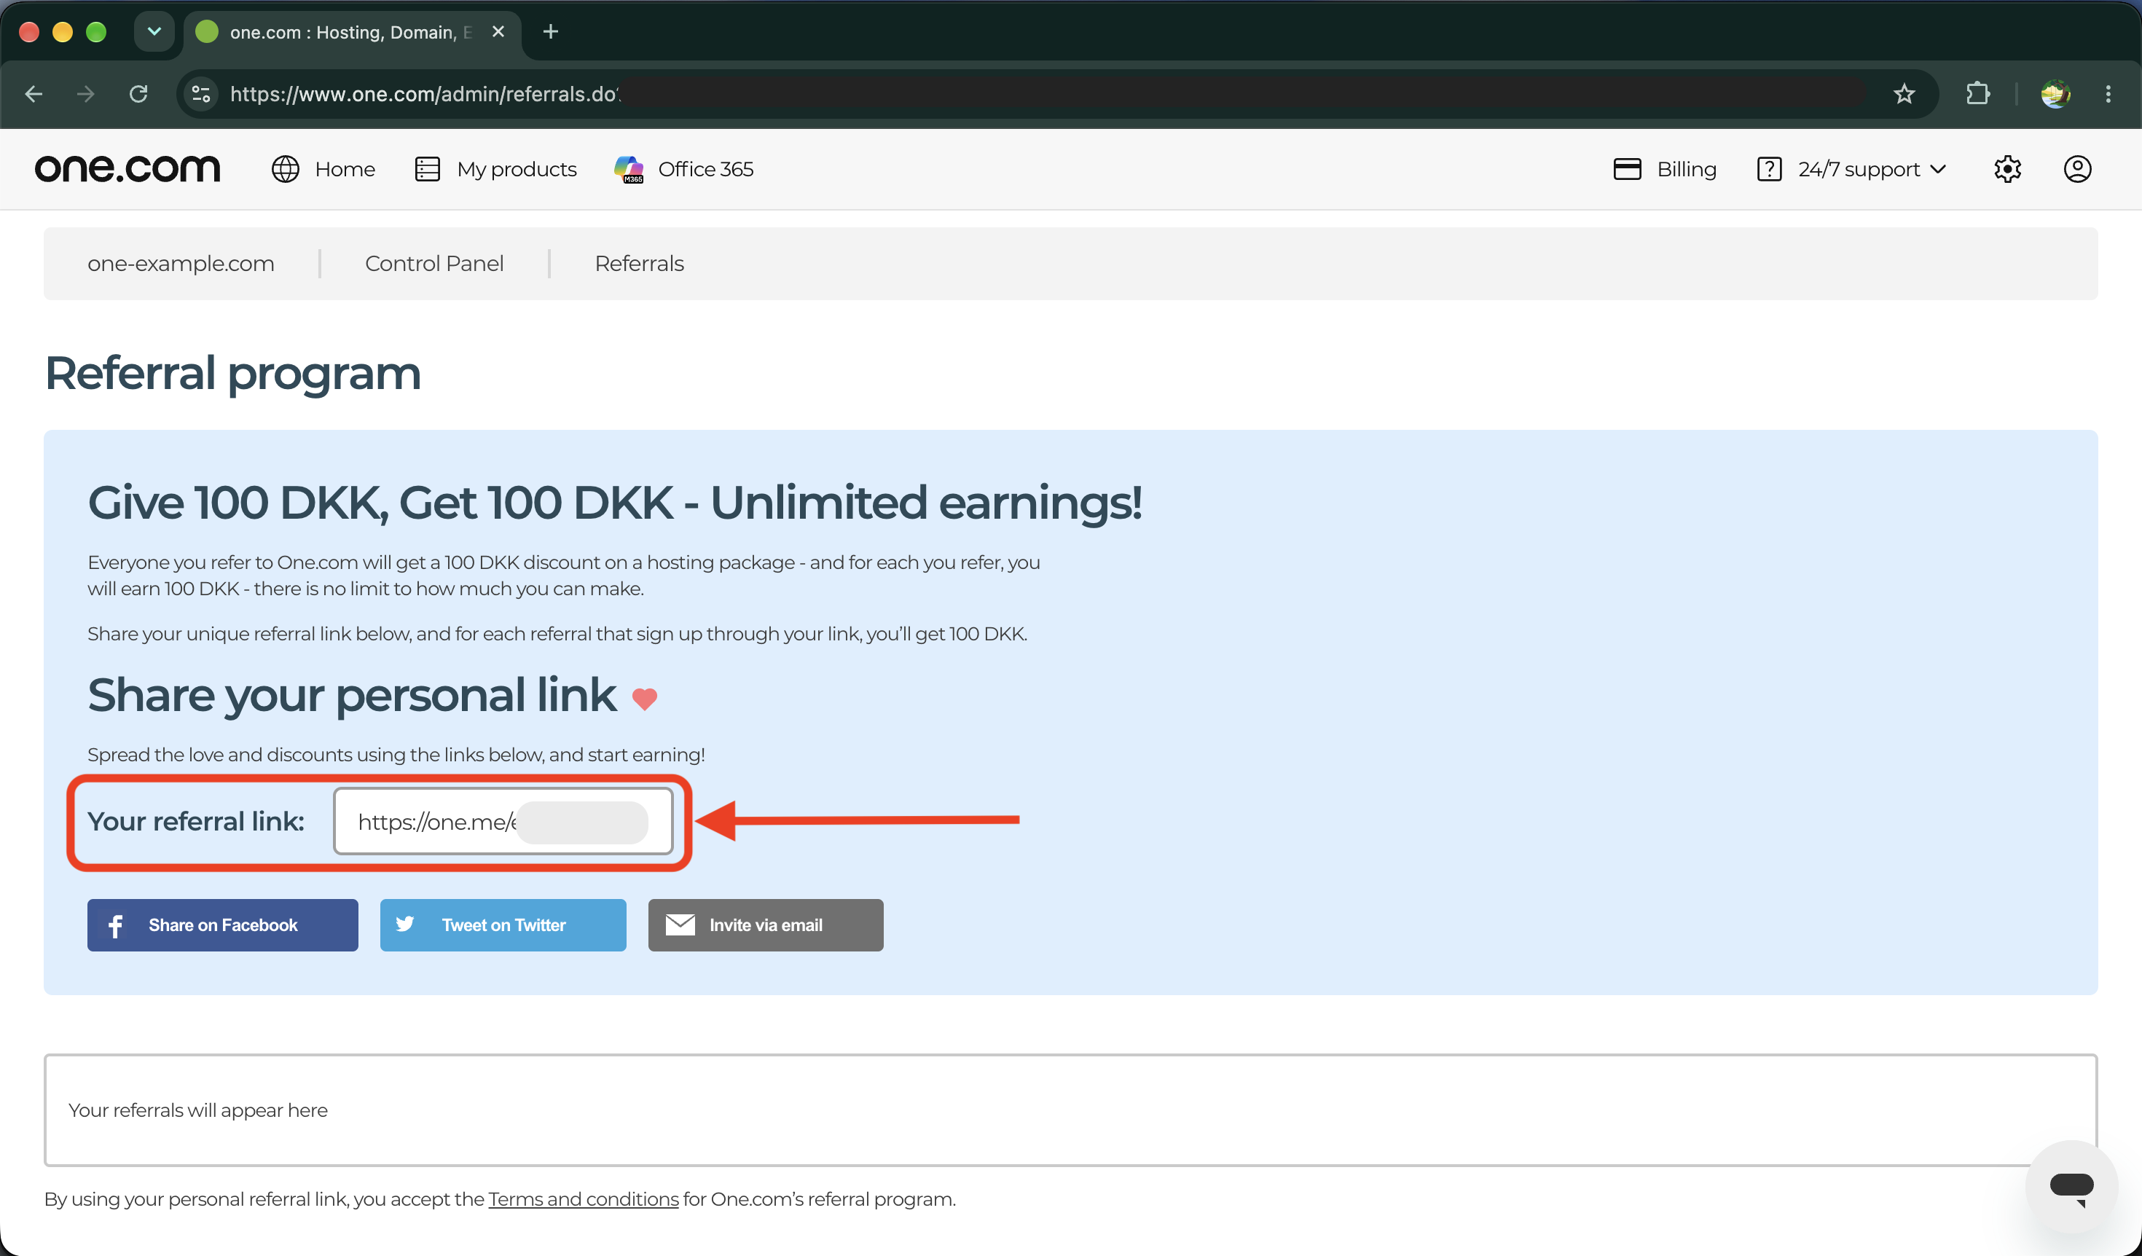Expand the 24/7 support chevron

point(1938,169)
